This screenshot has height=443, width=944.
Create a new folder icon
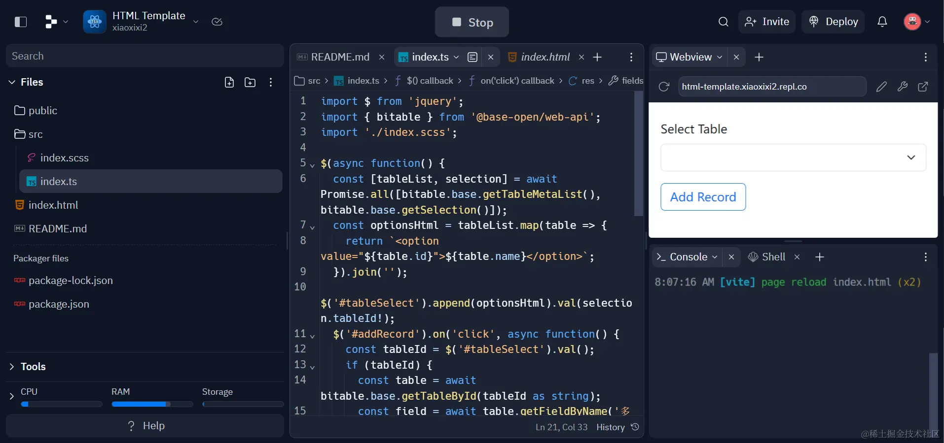[250, 82]
